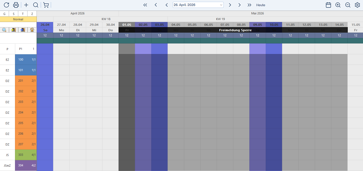The width and height of the screenshot is (363, 171).
Task: Zoom out of the room plan
Action: [348, 5]
